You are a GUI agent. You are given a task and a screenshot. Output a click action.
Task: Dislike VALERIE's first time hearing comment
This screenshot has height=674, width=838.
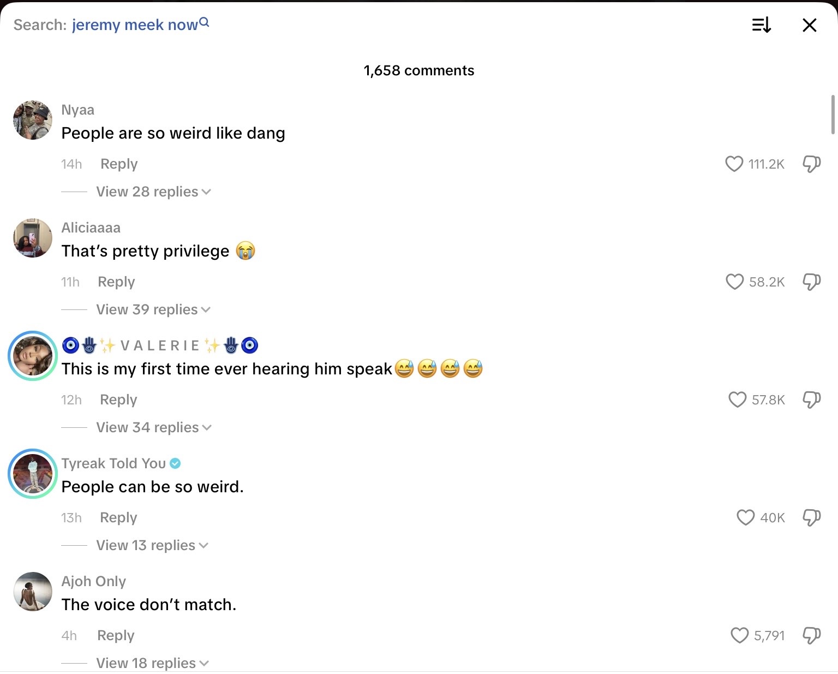click(811, 399)
